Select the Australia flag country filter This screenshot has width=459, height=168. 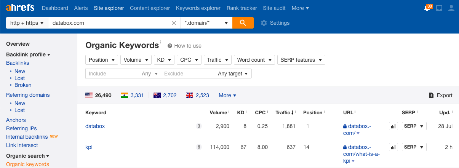[x=157, y=95]
